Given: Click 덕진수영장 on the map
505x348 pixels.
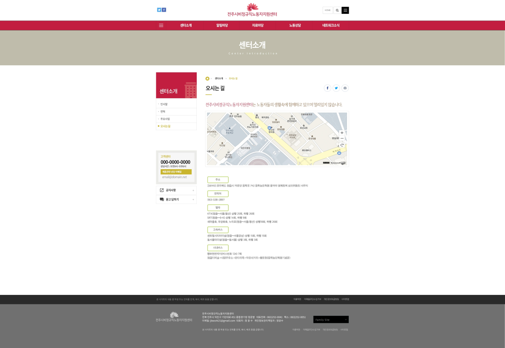Looking at the screenshot, I should click(x=246, y=148).
